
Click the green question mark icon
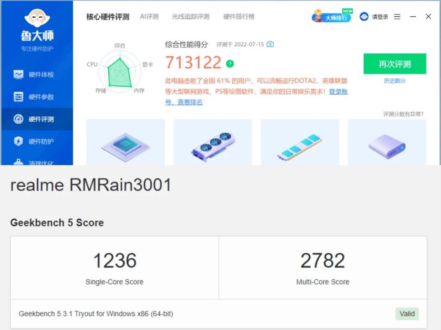click(230, 64)
